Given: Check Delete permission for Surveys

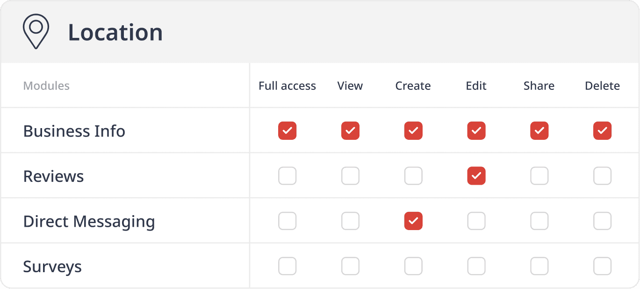Looking at the screenshot, I should [602, 267].
